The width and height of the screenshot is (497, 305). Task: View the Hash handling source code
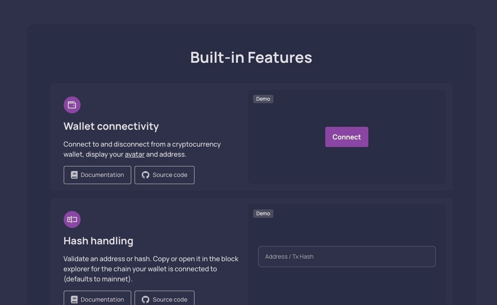coord(165,299)
